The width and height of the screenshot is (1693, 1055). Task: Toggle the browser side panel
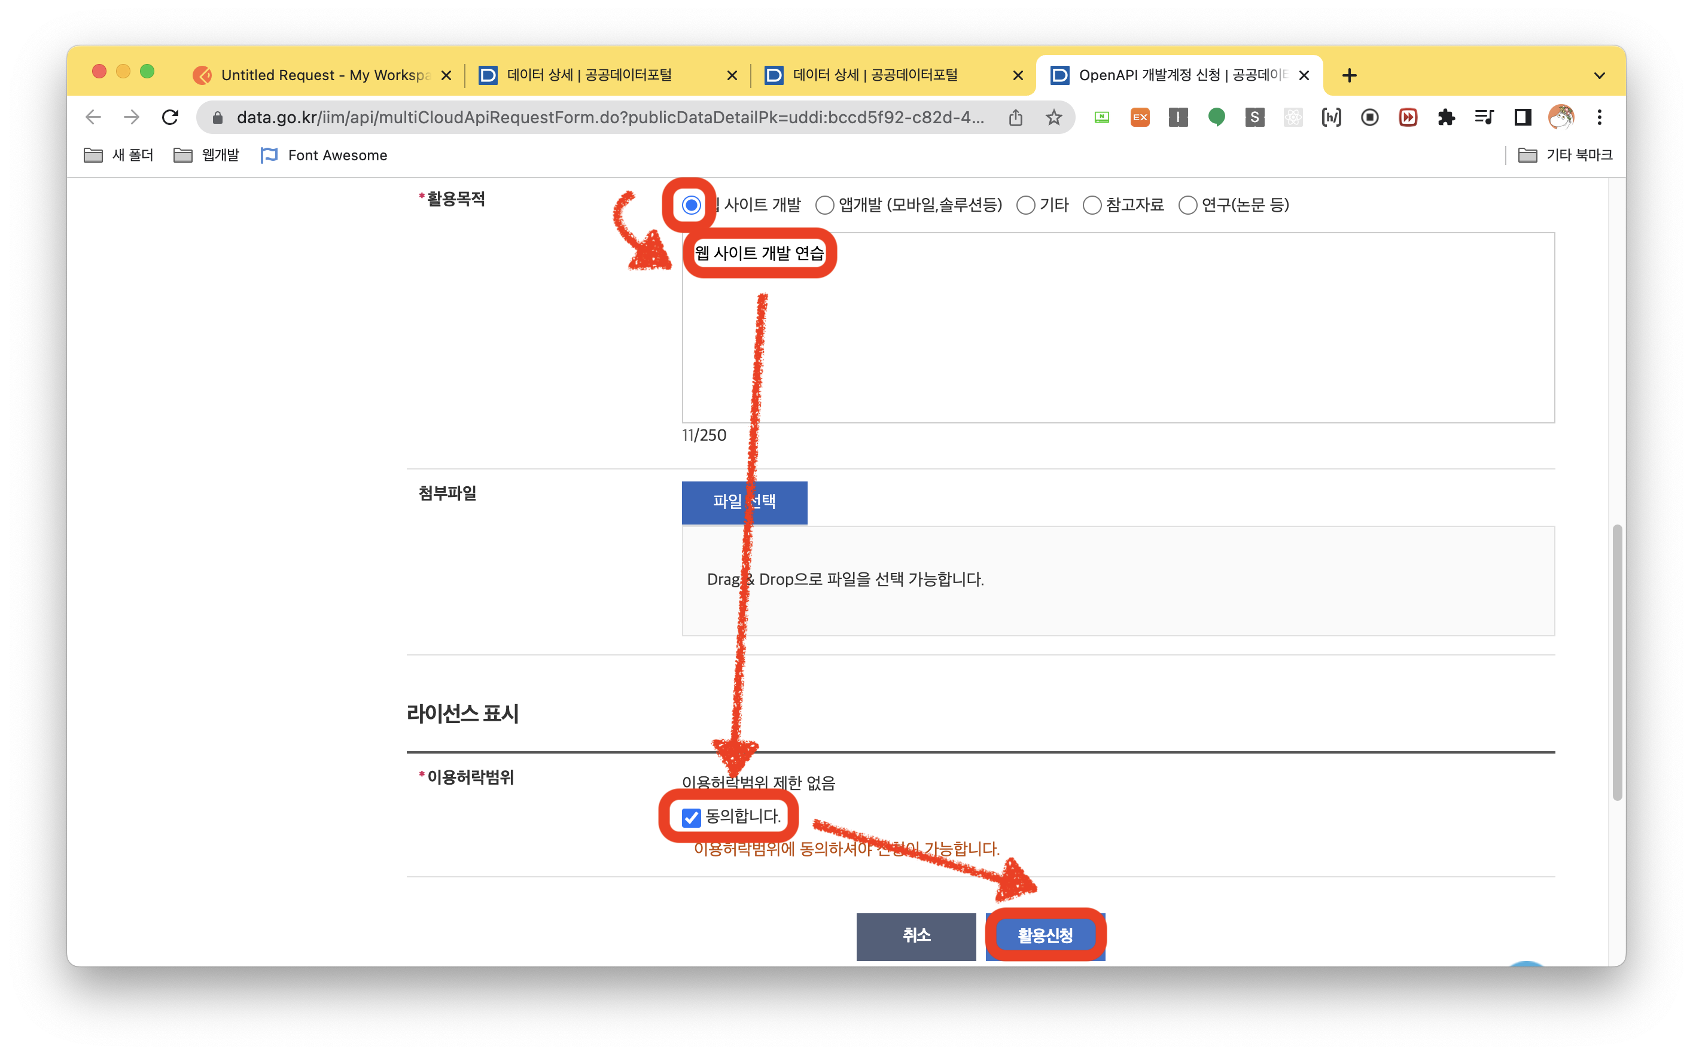pyautogui.click(x=1523, y=117)
